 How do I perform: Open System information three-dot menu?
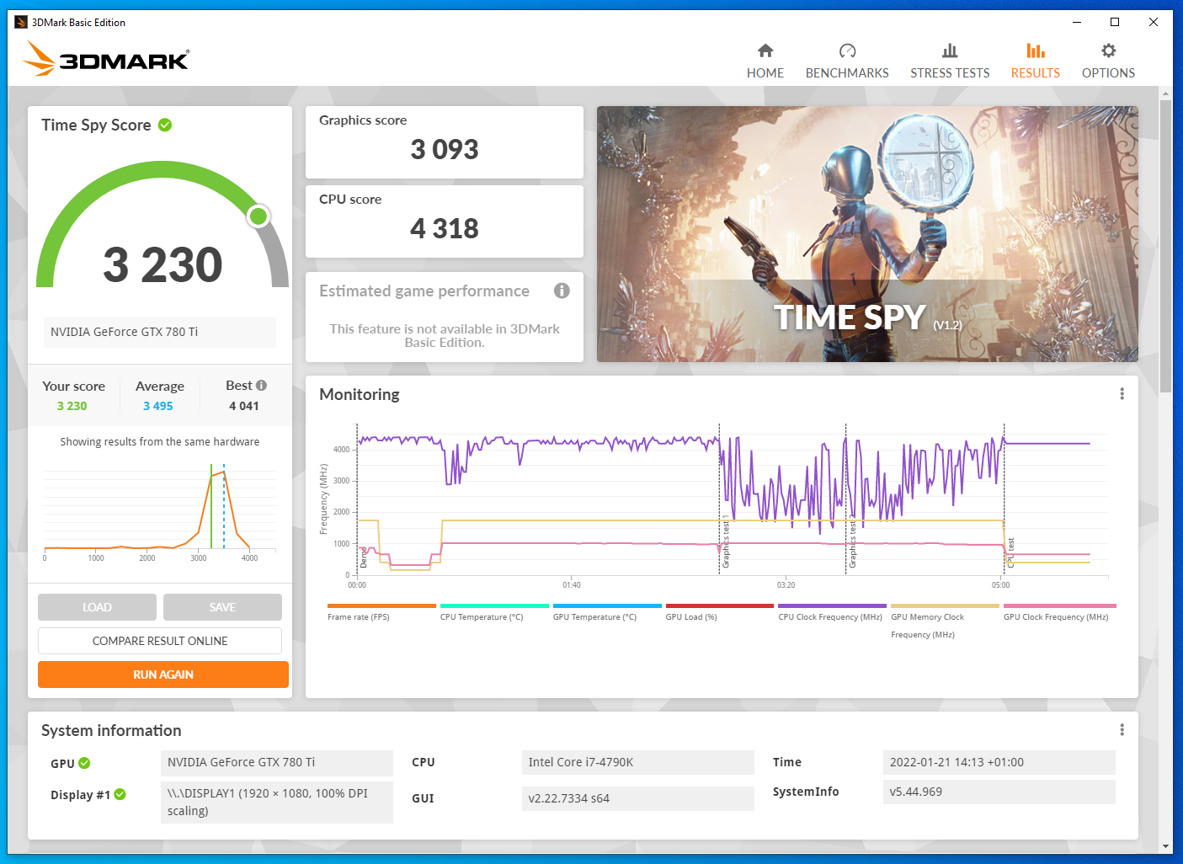coord(1122,730)
